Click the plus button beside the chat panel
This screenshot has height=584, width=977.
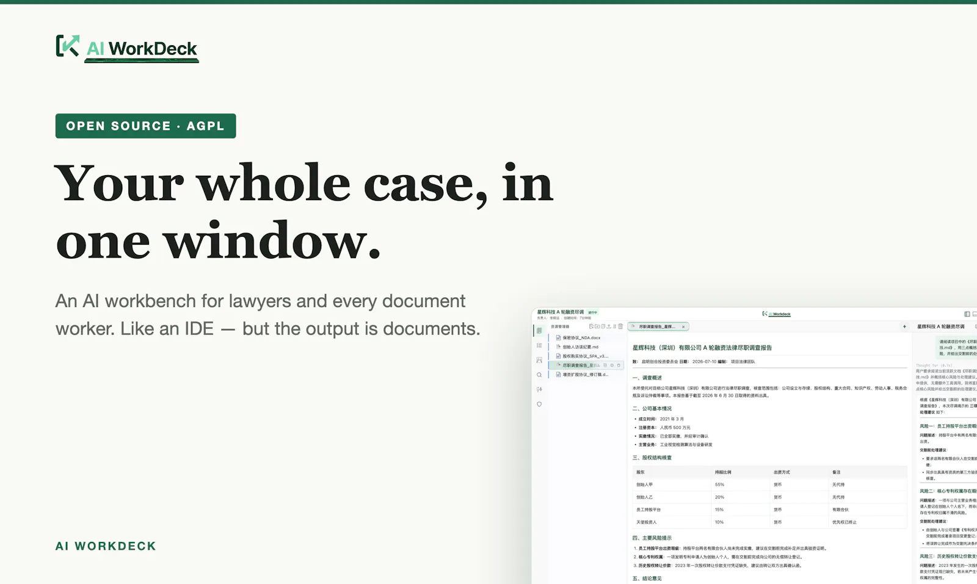click(x=904, y=326)
